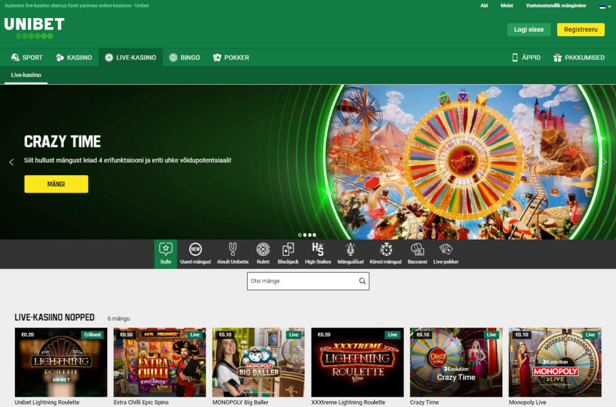The height and width of the screenshot is (407, 616).
Task: Click the Pokker cards icon in the navigation
Action: point(217,57)
